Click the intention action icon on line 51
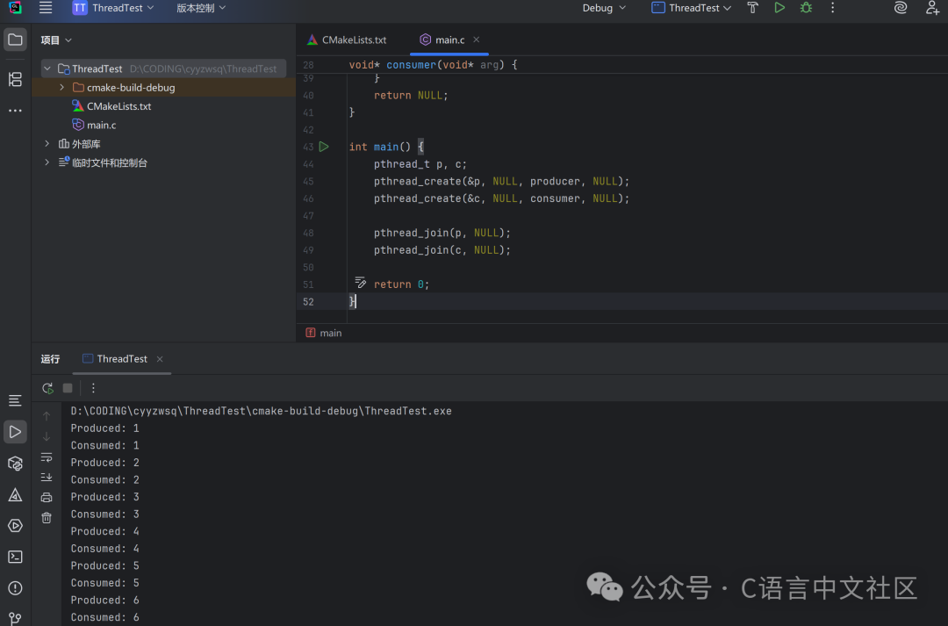The image size is (948, 626). [361, 283]
